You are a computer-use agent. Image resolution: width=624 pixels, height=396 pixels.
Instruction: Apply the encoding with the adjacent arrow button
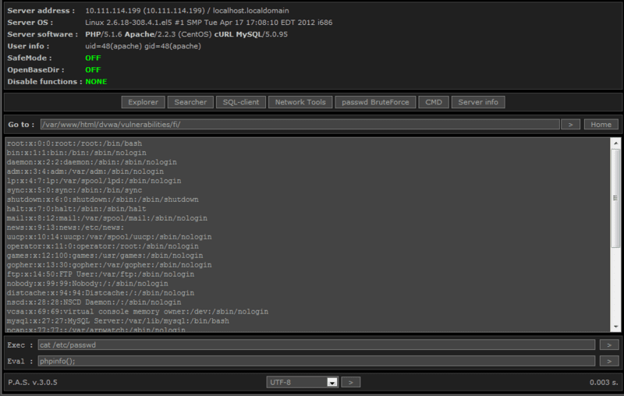click(351, 382)
